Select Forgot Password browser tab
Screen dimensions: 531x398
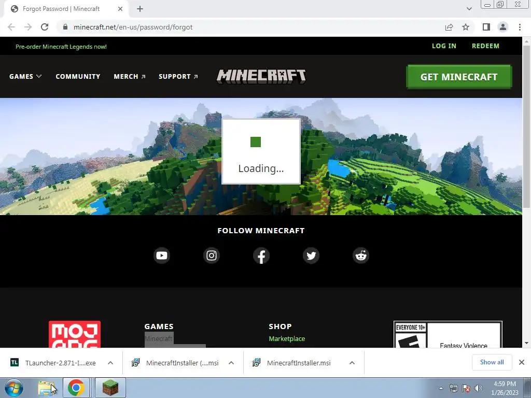pyautogui.click(x=66, y=9)
